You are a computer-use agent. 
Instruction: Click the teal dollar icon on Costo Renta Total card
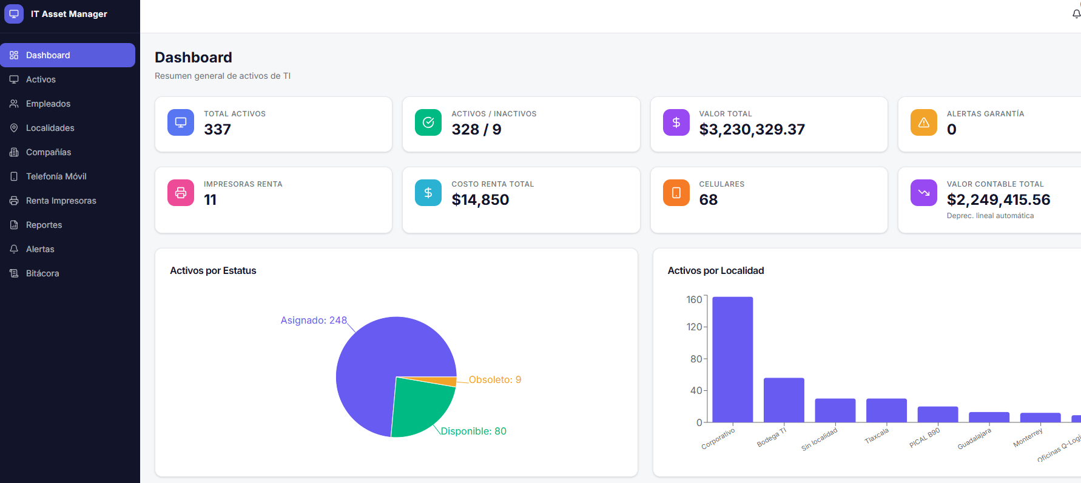(428, 193)
